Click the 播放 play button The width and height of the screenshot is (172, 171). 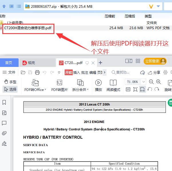98,85
